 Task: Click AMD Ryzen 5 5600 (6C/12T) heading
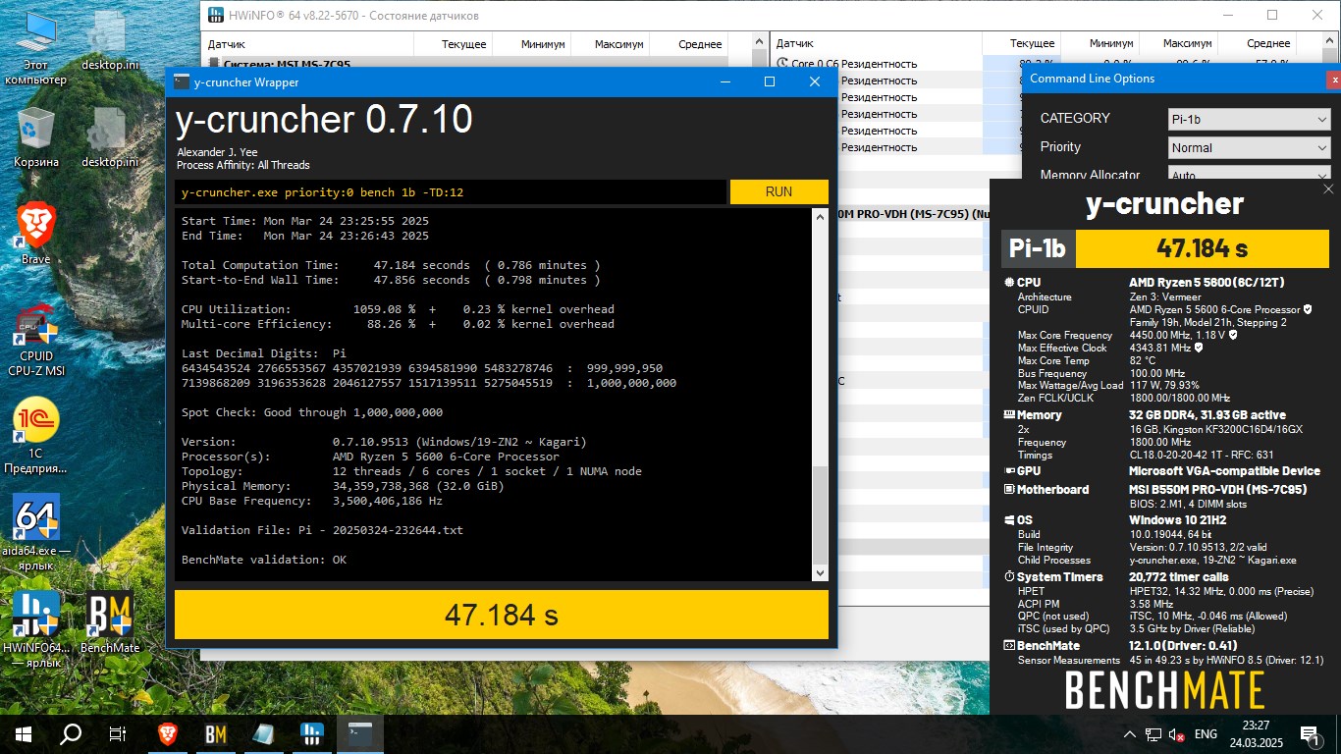1207,283
